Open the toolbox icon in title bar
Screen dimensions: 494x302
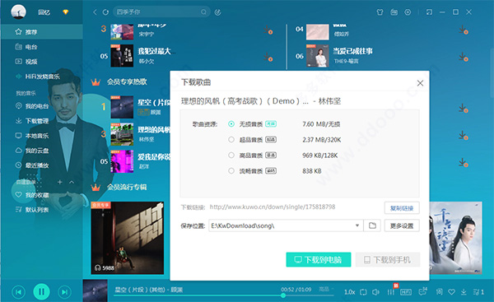[x=394, y=12]
